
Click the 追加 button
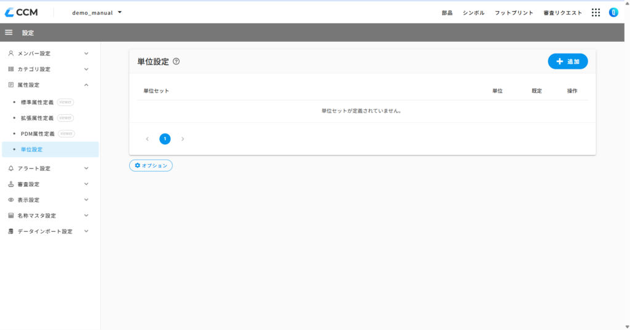pyautogui.click(x=568, y=61)
